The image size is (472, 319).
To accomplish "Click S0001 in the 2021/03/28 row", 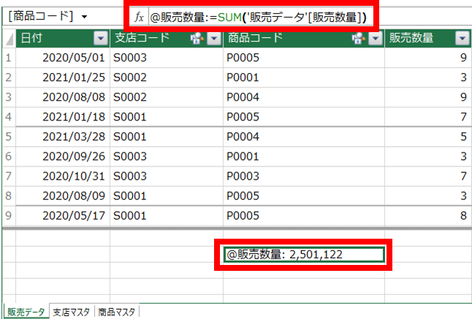I will point(167,137).
